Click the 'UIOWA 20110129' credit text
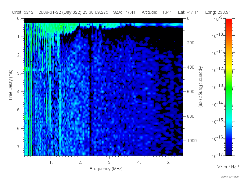Screen dimensions: 244x183 [230, 177]
